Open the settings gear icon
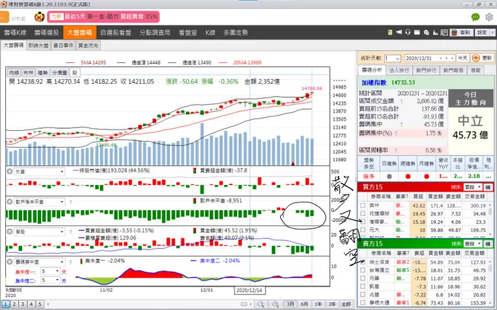This screenshot has width=497, height=310. pyautogui.click(x=489, y=17)
